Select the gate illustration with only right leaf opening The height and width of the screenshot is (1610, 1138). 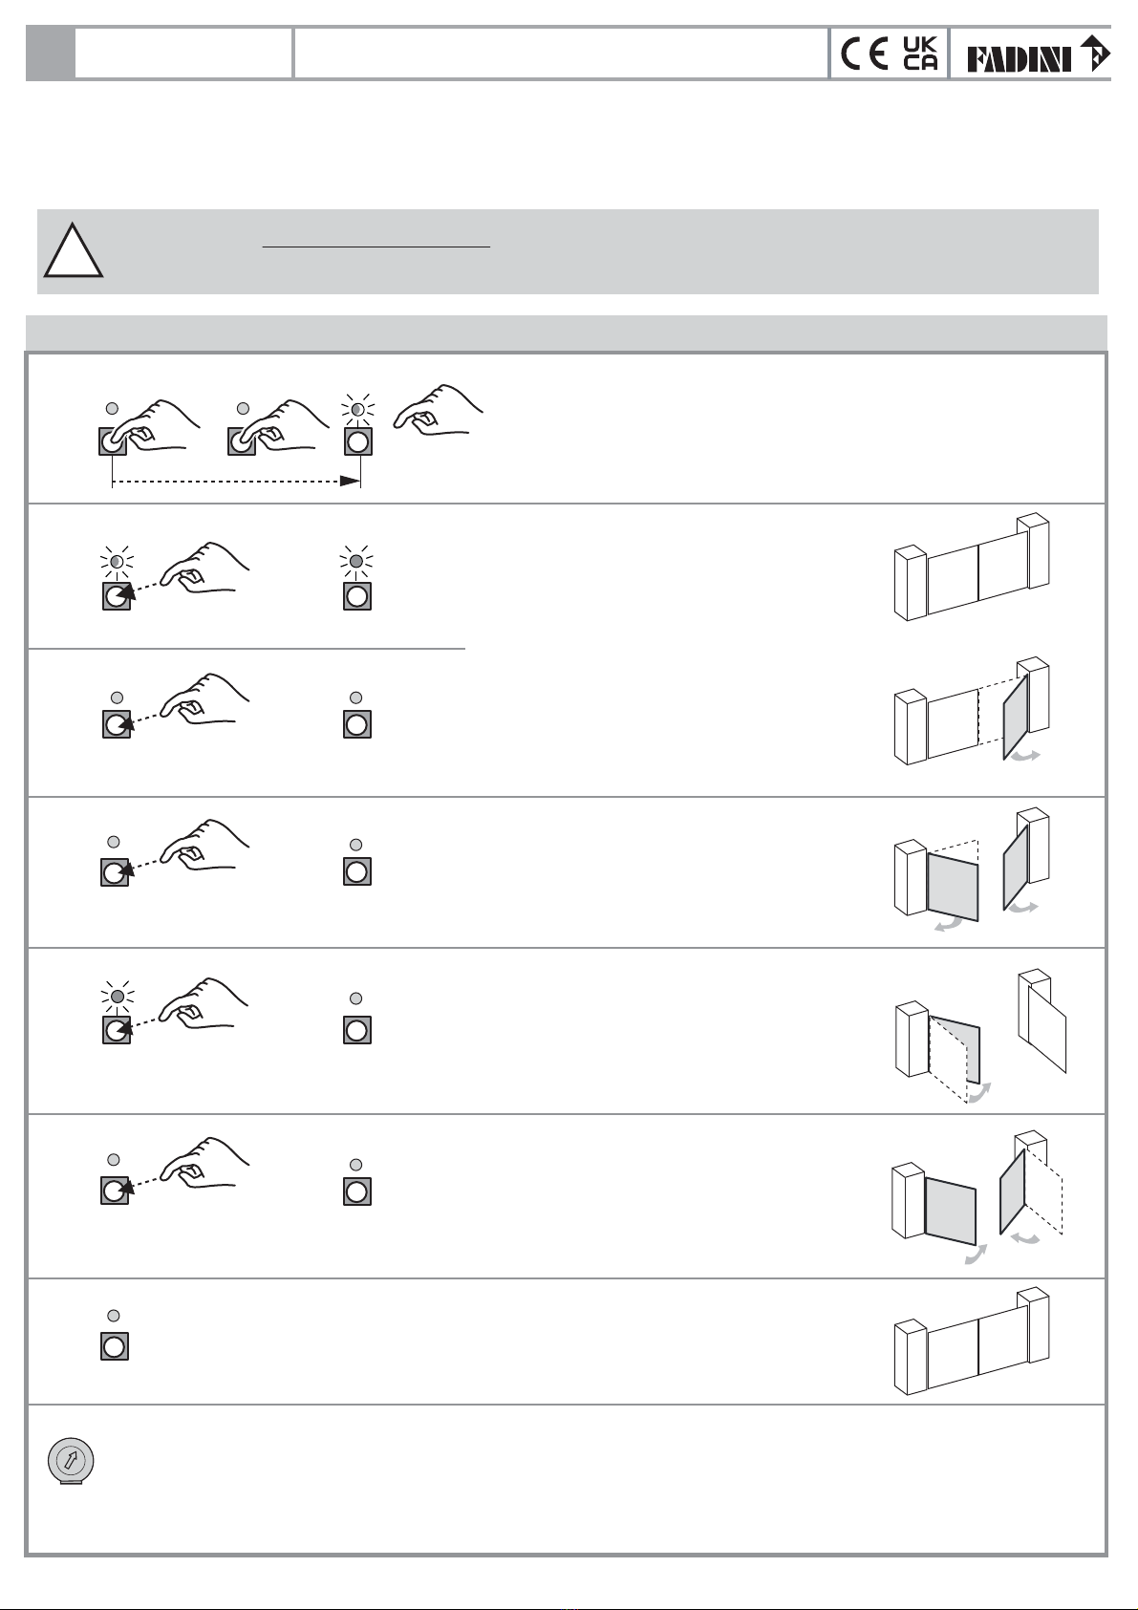pyautogui.click(x=971, y=712)
